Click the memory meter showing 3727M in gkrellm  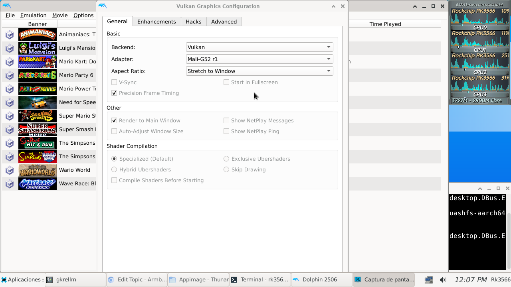click(480, 101)
